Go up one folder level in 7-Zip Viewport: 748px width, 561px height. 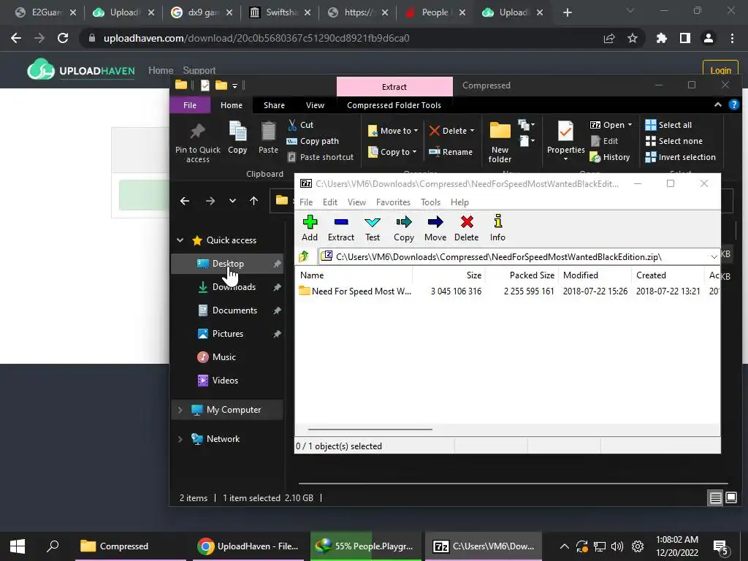[304, 256]
